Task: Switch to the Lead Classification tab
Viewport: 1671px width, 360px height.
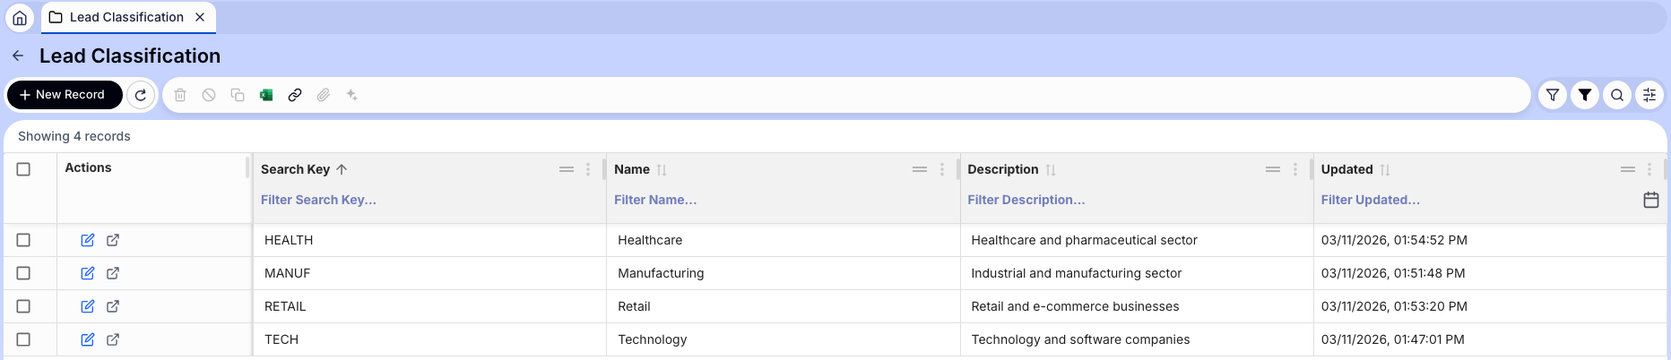Action: coord(126,17)
